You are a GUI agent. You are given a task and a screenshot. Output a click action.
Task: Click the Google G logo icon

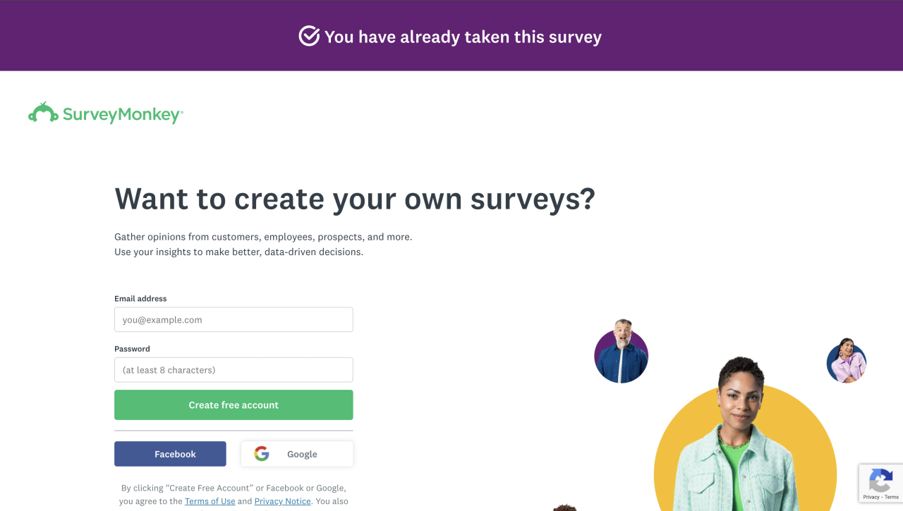pos(262,454)
